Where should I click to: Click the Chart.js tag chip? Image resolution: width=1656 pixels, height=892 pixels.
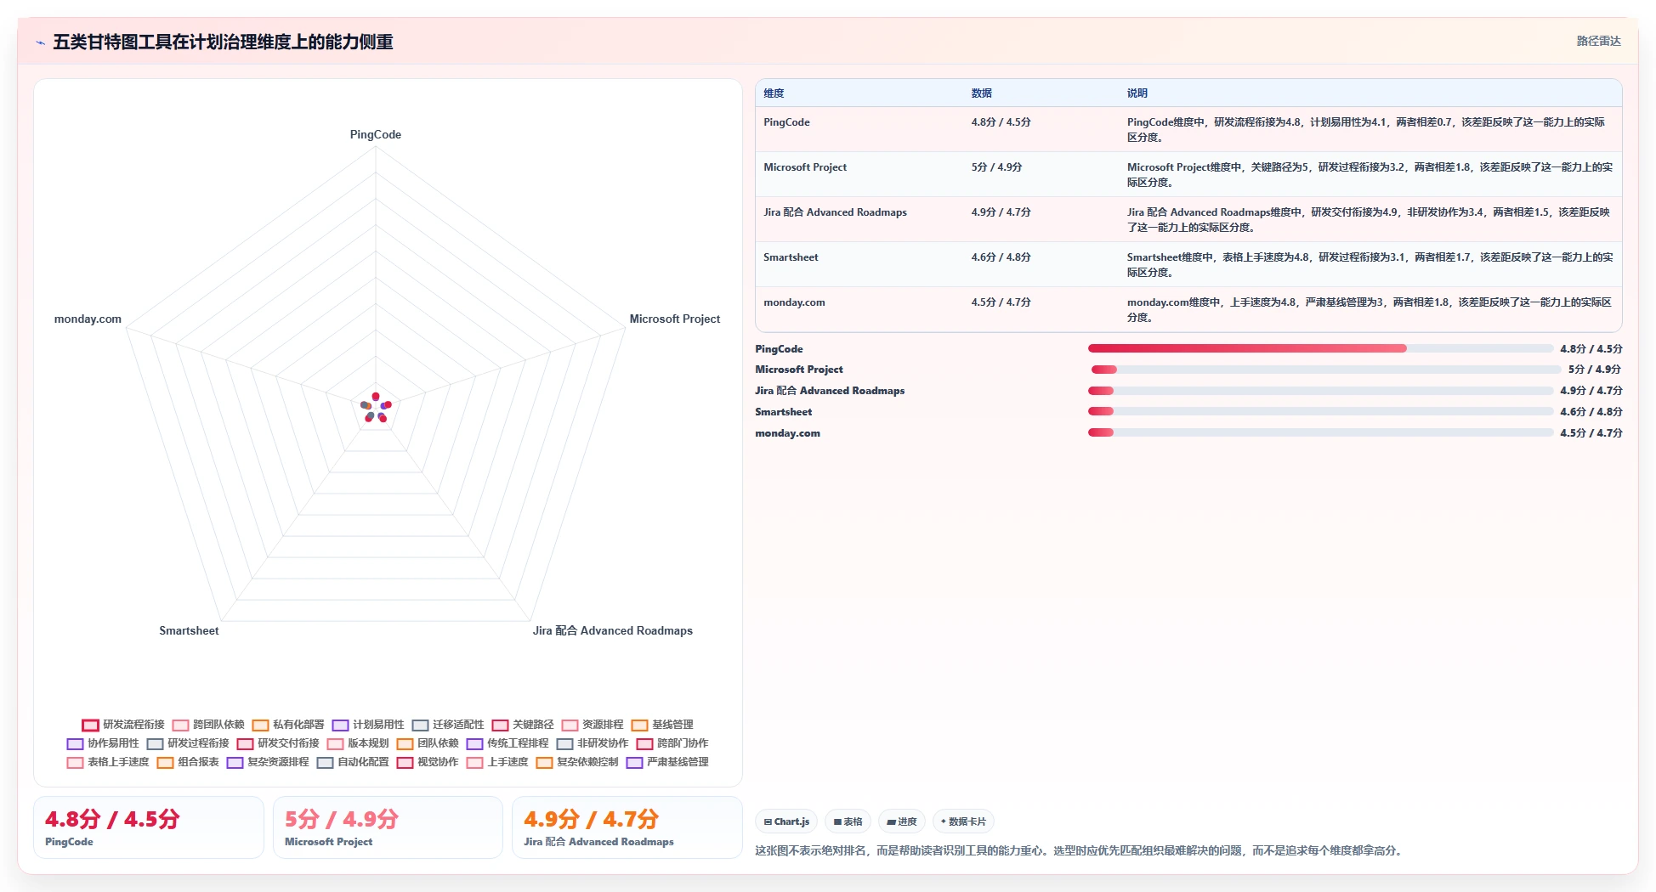point(786,821)
